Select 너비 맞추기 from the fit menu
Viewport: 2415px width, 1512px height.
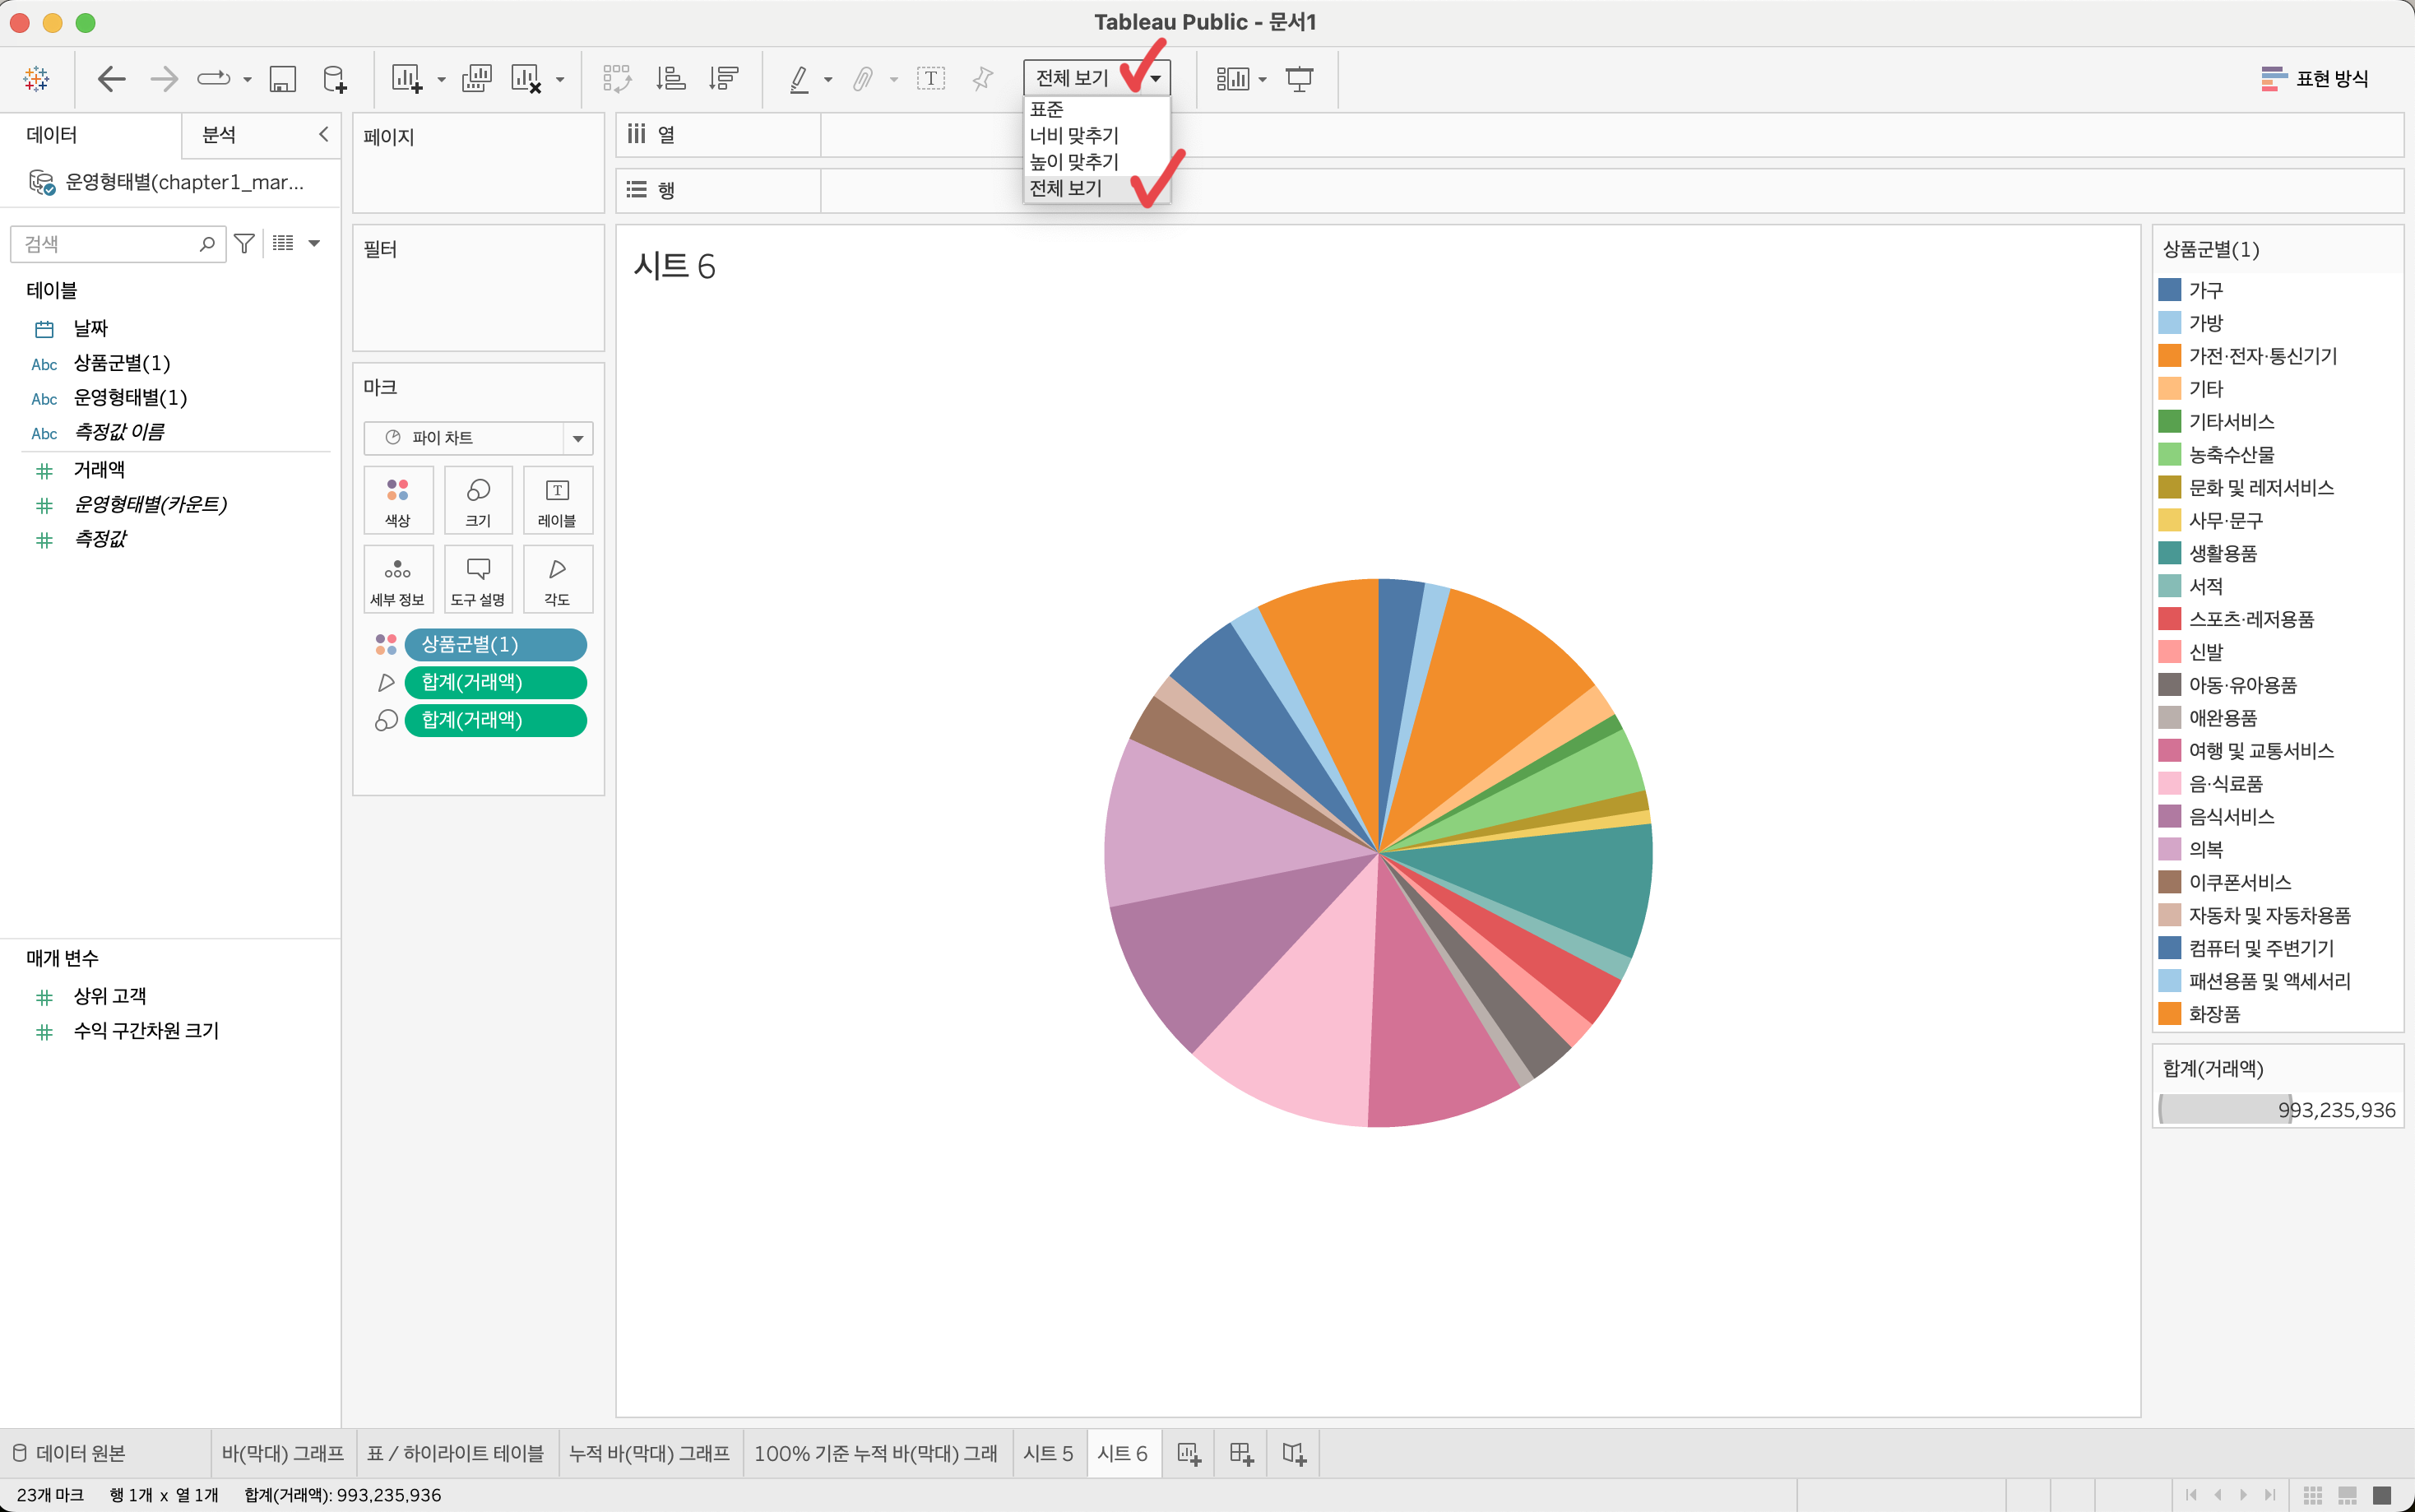1074,135
